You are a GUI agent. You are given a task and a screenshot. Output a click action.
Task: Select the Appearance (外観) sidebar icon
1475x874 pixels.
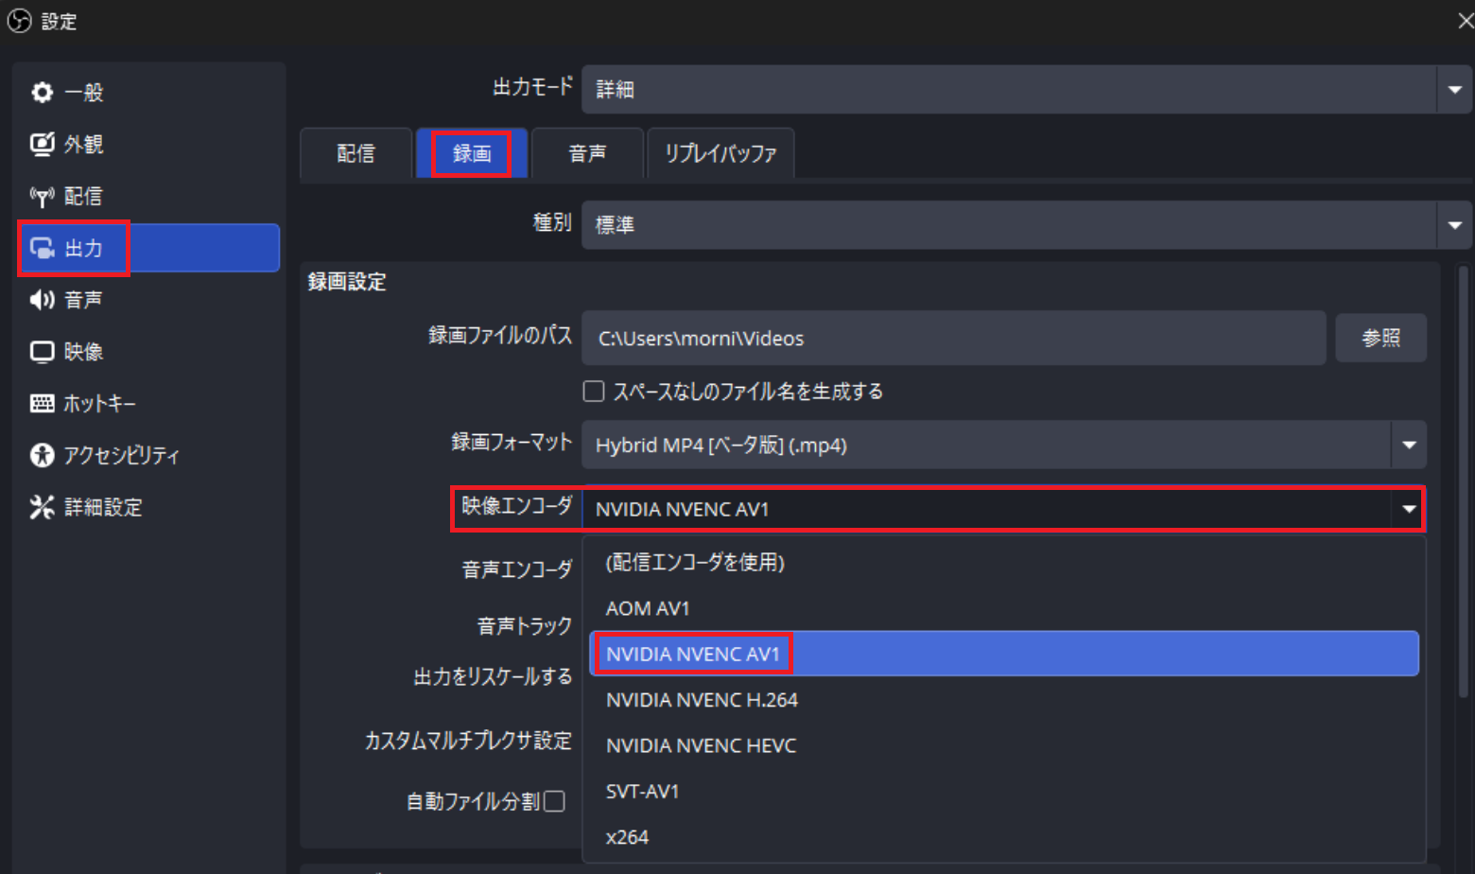43,144
